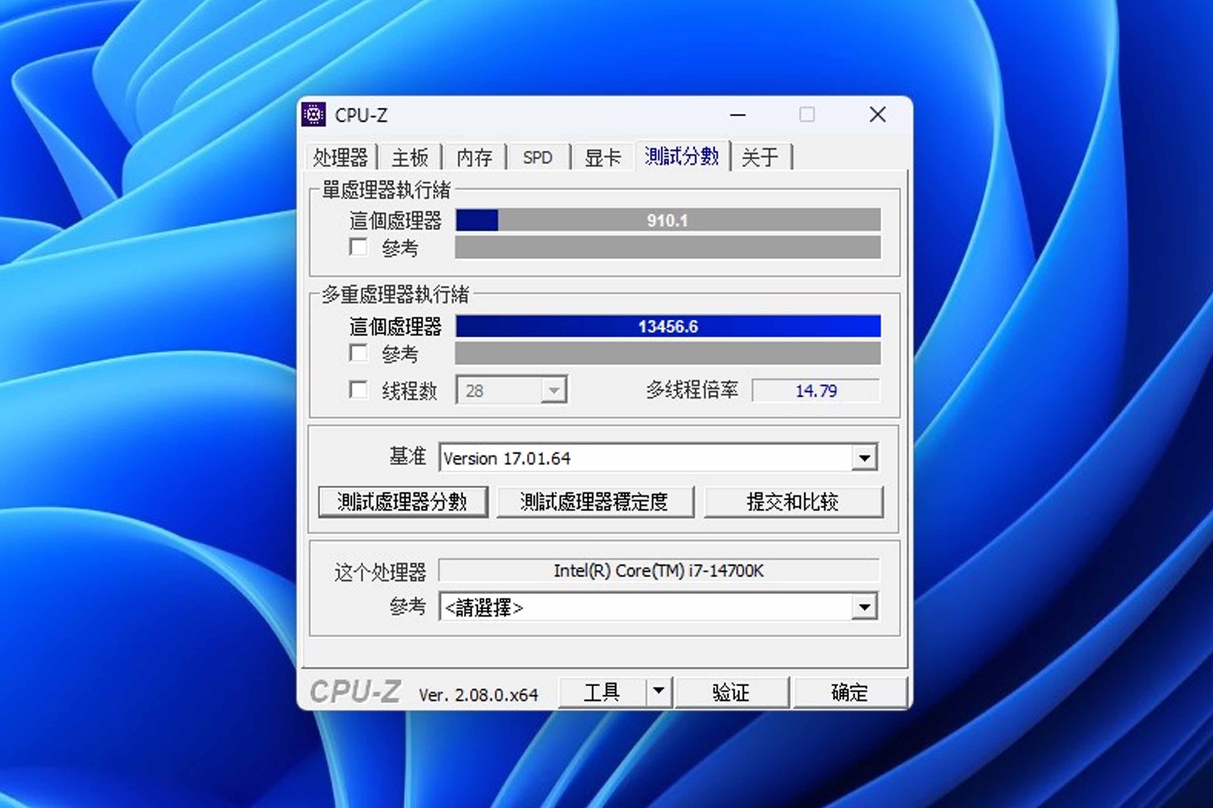Expand the 基准 Version 17.01.64 dropdown
1213x808 pixels.
[659, 458]
